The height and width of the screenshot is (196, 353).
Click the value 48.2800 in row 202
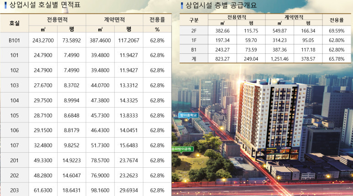pos(43,175)
